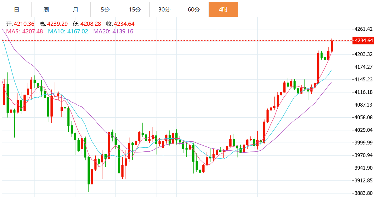Click the highlighted 4时 tab

coord(223,10)
